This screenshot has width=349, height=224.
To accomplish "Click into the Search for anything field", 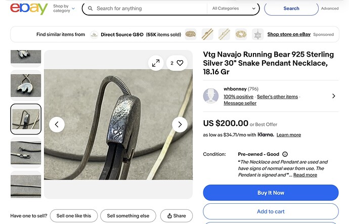I will (147, 9).
